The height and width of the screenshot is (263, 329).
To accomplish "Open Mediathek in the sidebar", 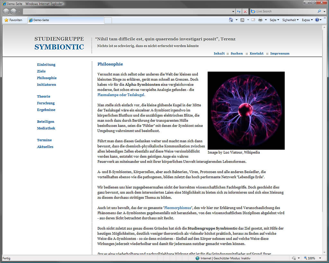I will 46,128.
